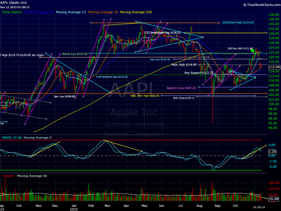The height and width of the screenshot is (211, 281).
Task: Click the 138.00 price axis label
Action: [x=274, y=15]
